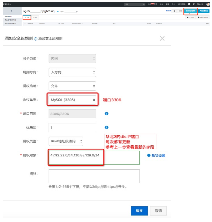Click the search box in top bar
The image size is (212, 222).
(x=135, y=4)
